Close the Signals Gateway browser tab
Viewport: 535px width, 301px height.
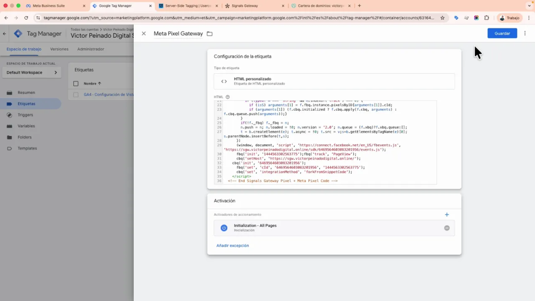[x=283, y=6]
